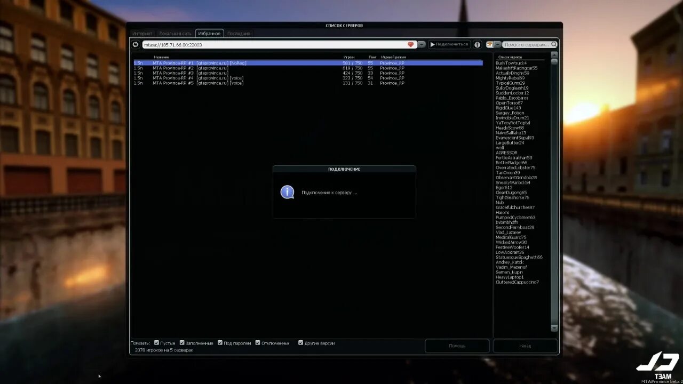This screenshot has width=683, height=384.
Task: Click player 'RigidGlue143'
Action: click(x=508, y=108)
